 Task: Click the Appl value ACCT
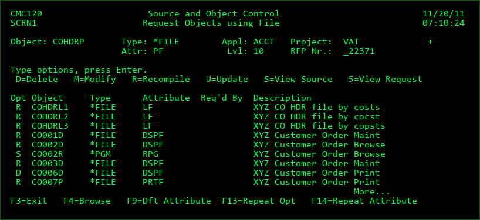pos(264,42)
